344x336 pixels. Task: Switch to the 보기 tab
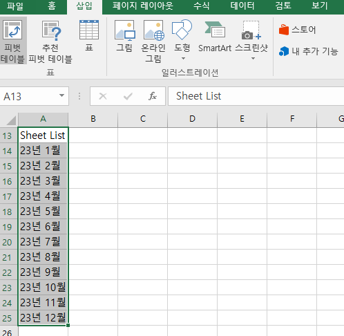click(320, 6)
